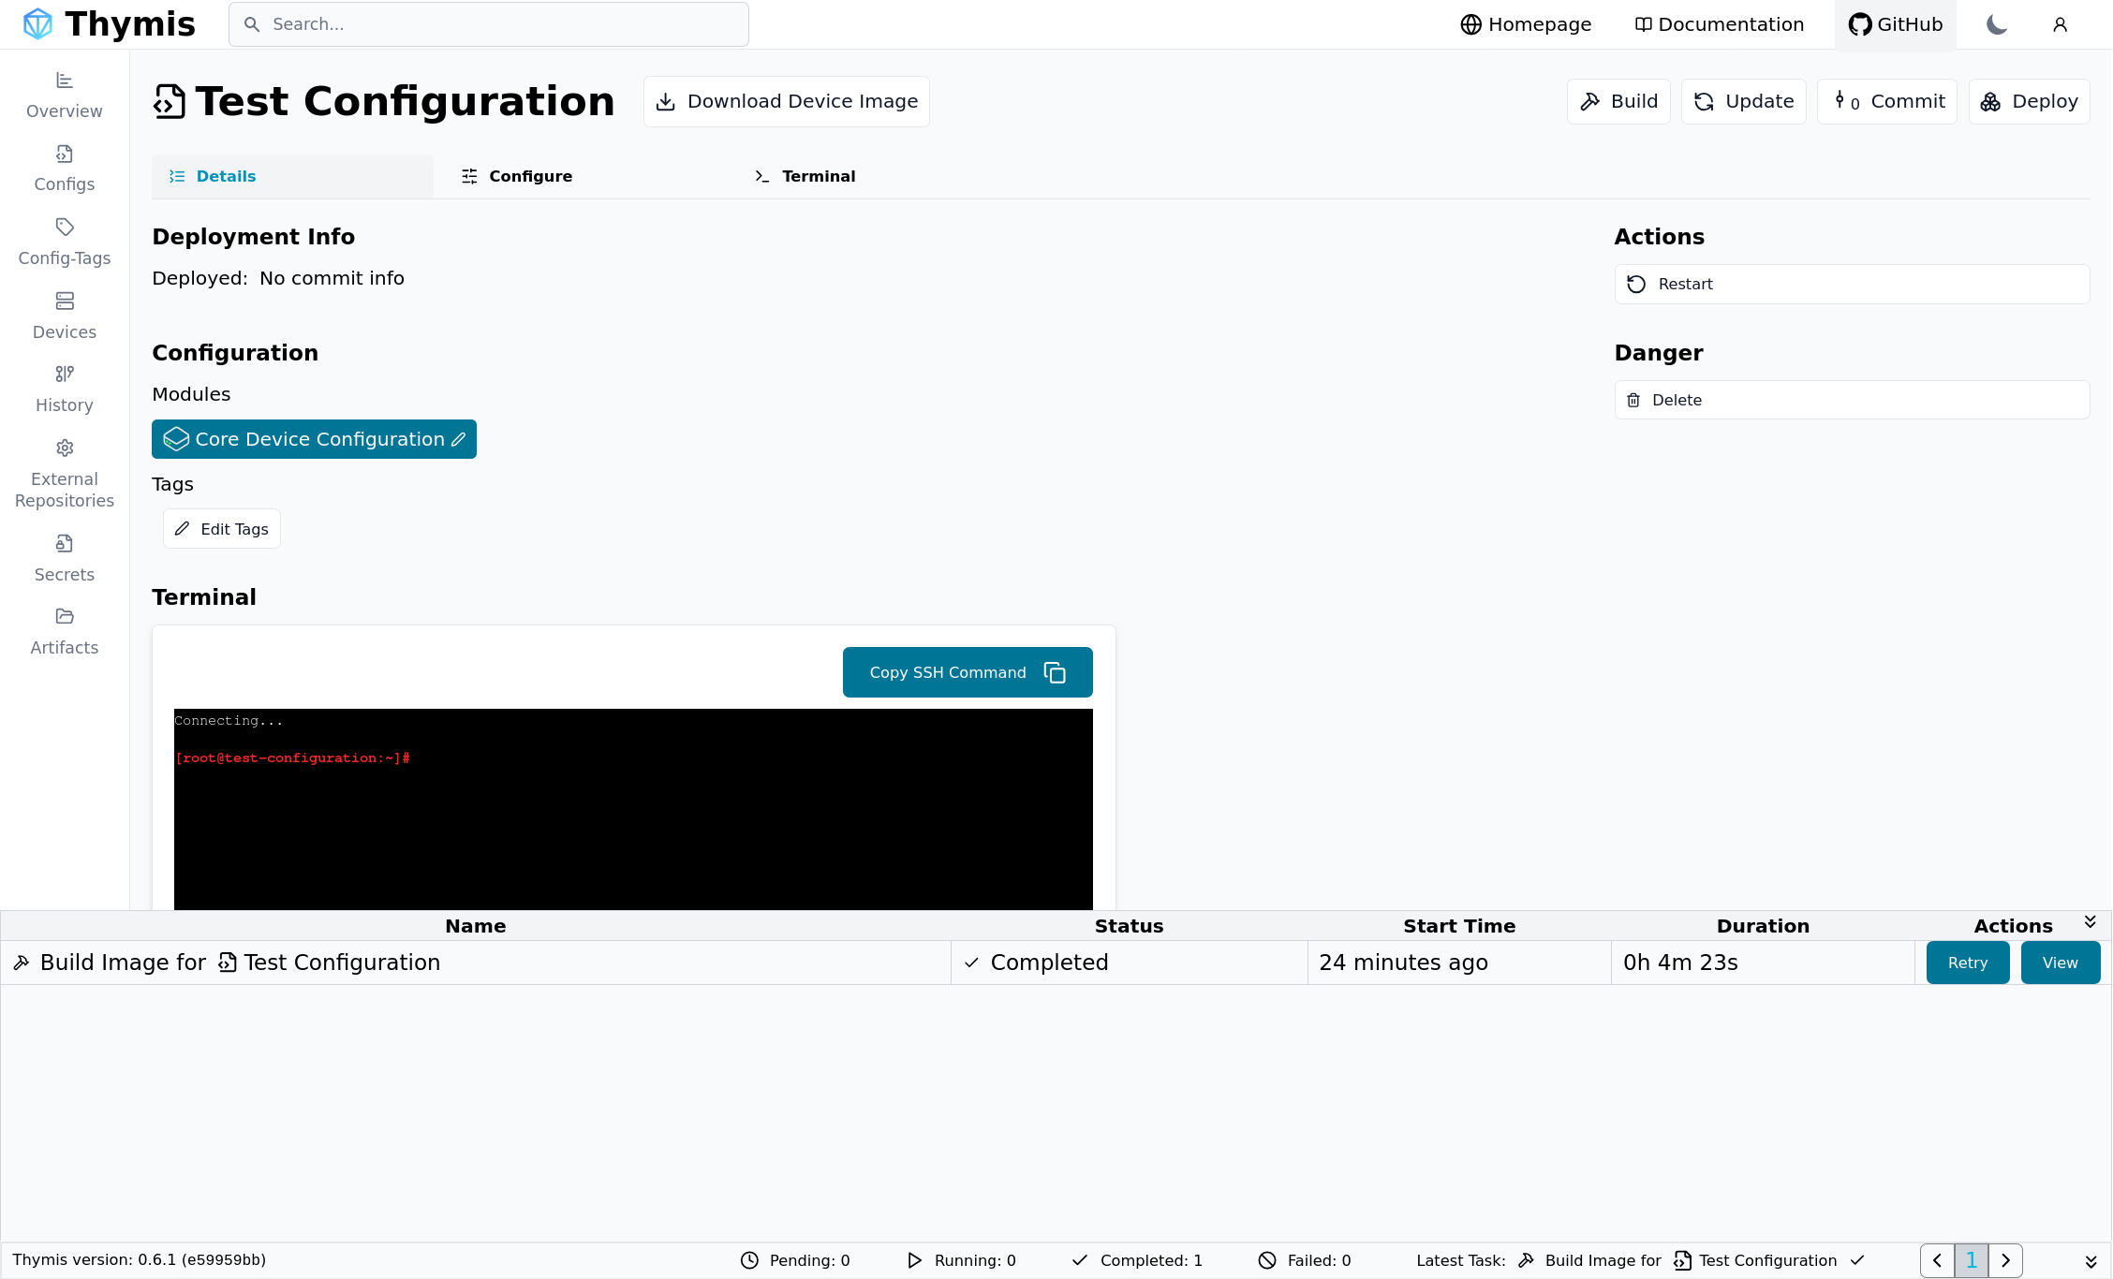Image resolution: width=2113 pixels, height=1279 pixels.
Task: Open the Config-Tags sidebar page
Action: click(x=65, y=243)
